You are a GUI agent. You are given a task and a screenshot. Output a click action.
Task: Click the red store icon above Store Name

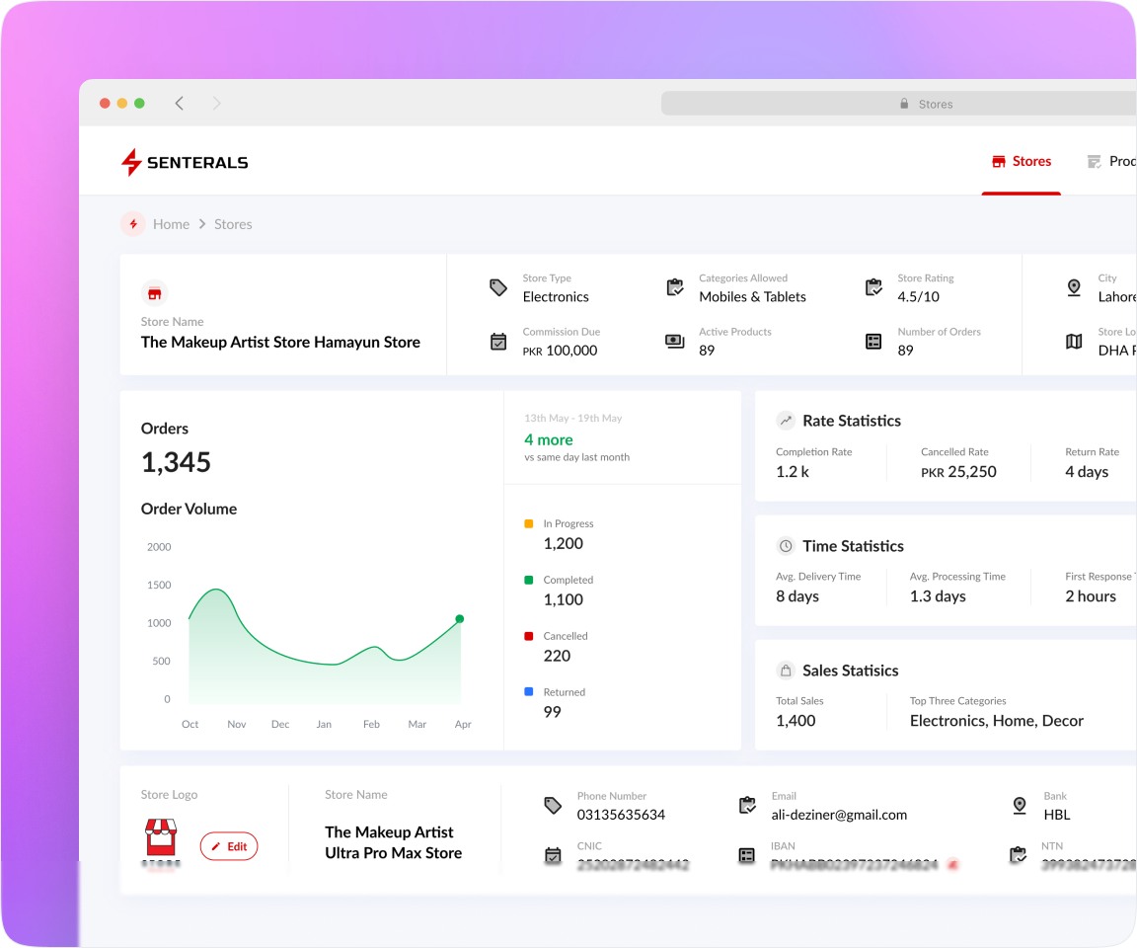pyautogui.click(x=154, y=293)
